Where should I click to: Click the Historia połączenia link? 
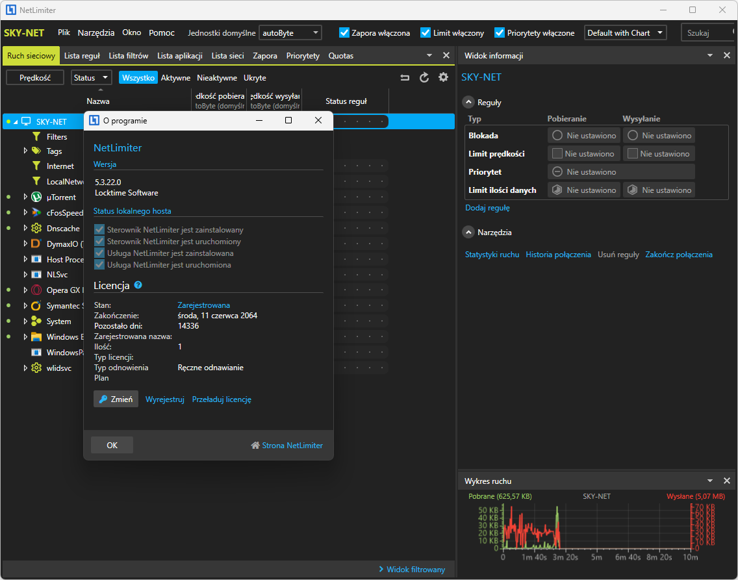(x=558, y=255)
